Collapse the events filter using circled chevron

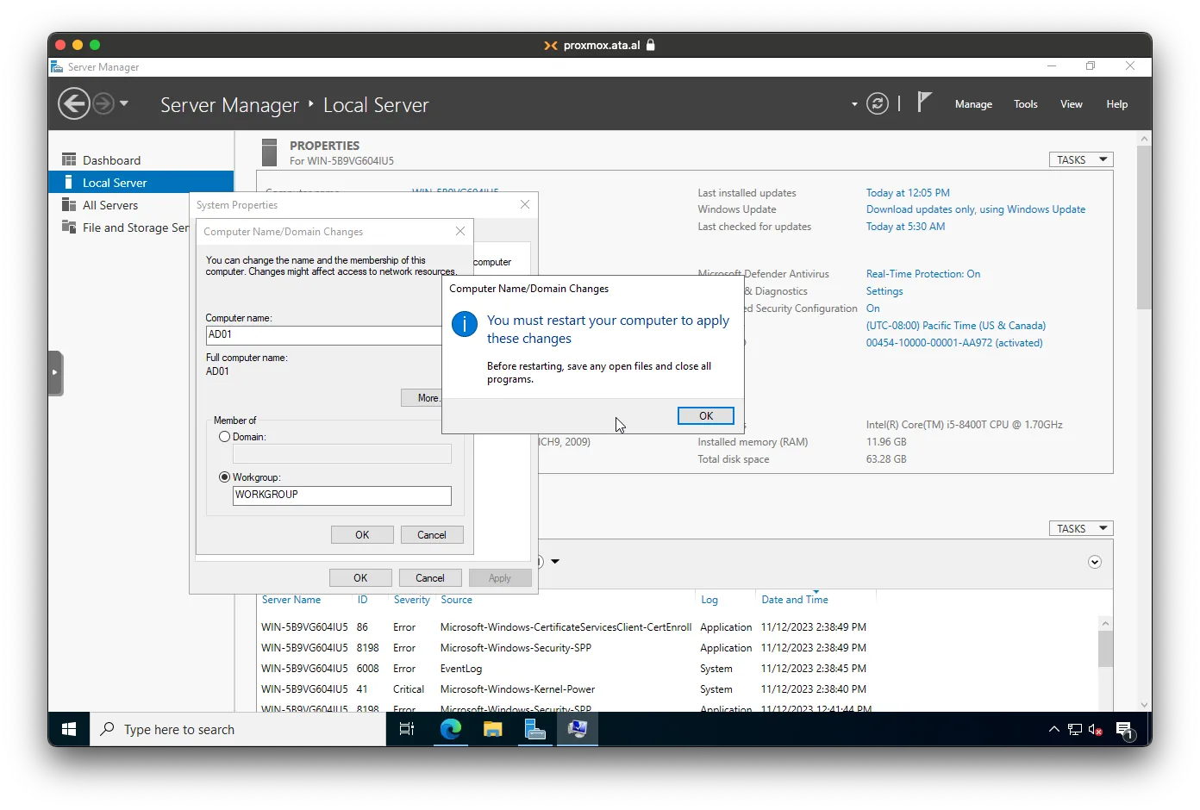1095,562
